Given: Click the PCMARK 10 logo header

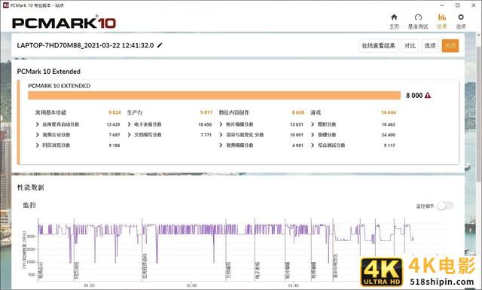Looking at the screenshot, I should pos(64,23).
